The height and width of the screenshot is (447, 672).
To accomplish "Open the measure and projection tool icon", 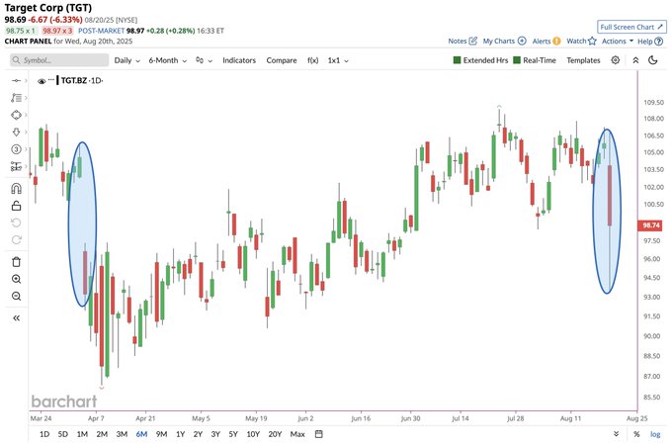I will [16, 166].
